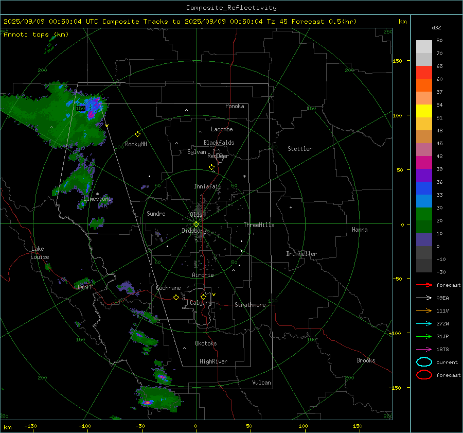Click the Brooks town label

click(x=366, y=360)
